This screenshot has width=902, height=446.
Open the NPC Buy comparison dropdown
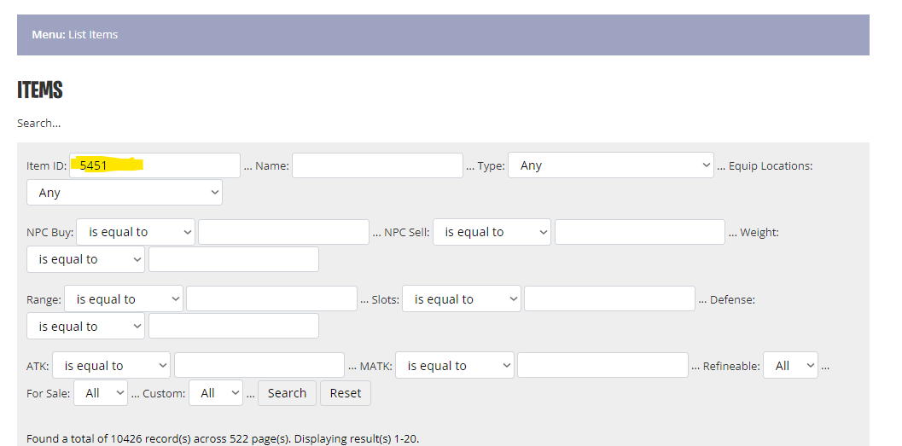click(136, 232)
